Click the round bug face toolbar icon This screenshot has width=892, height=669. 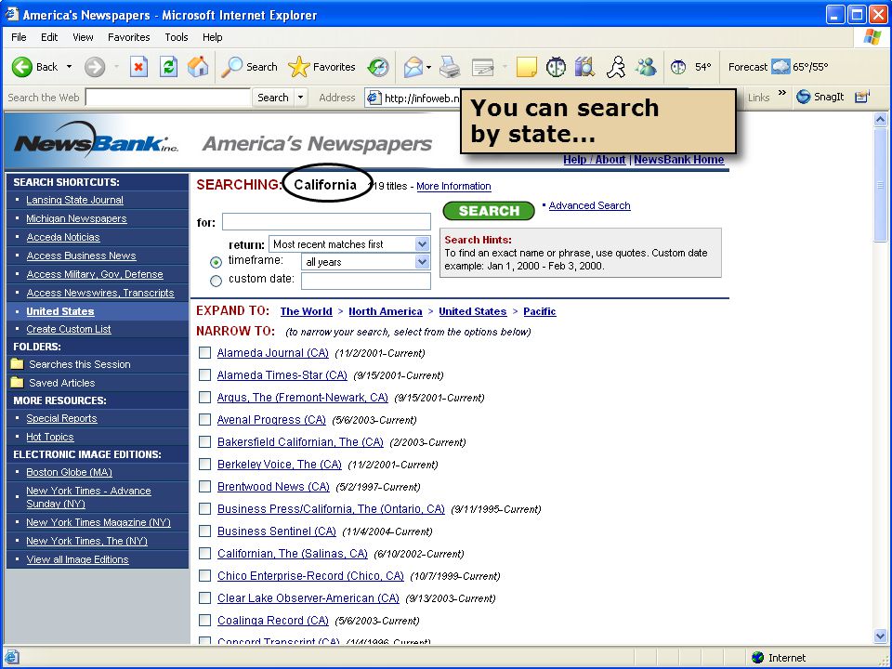click(556, 67)
